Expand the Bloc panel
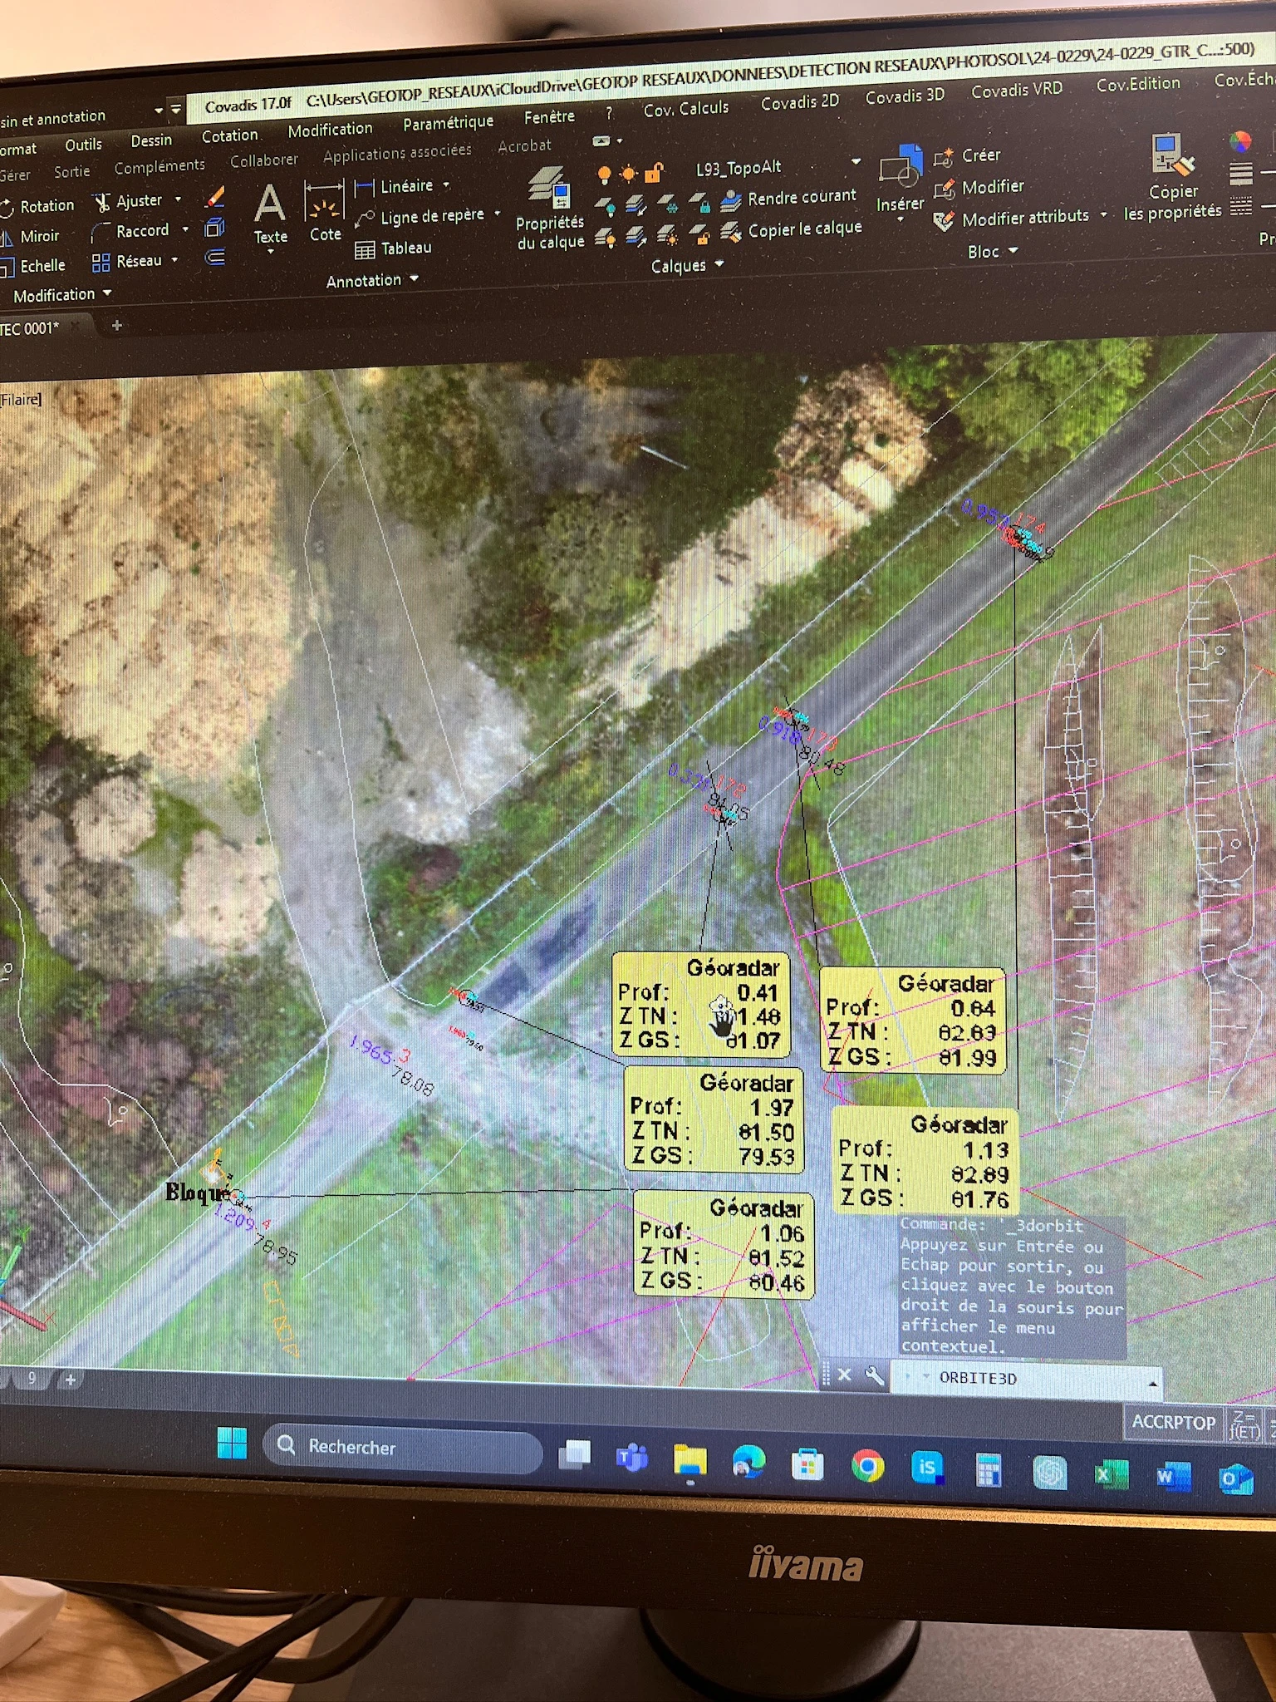Viewport: 1276px width, 1702px height. tap(992, 251)
